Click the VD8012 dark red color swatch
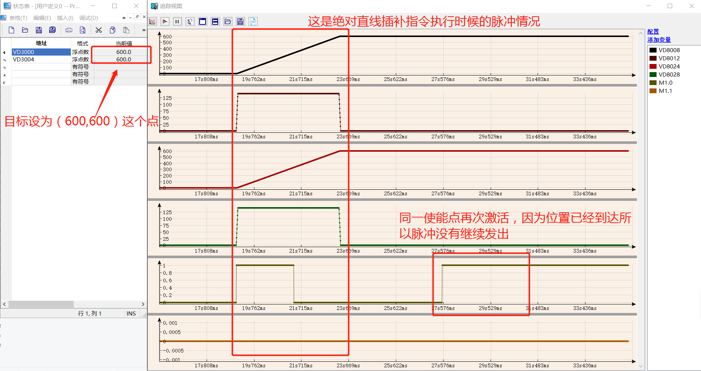Screen dimensions: 701x371 coord(653,58)
